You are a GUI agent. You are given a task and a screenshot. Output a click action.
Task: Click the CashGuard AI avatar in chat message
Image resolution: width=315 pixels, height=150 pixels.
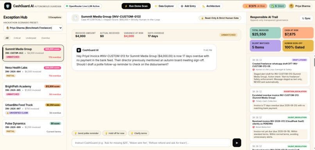pos(79,50)
